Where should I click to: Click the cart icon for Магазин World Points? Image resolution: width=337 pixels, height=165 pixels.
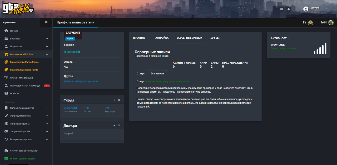pyautogui.click(x=6, y=54)
